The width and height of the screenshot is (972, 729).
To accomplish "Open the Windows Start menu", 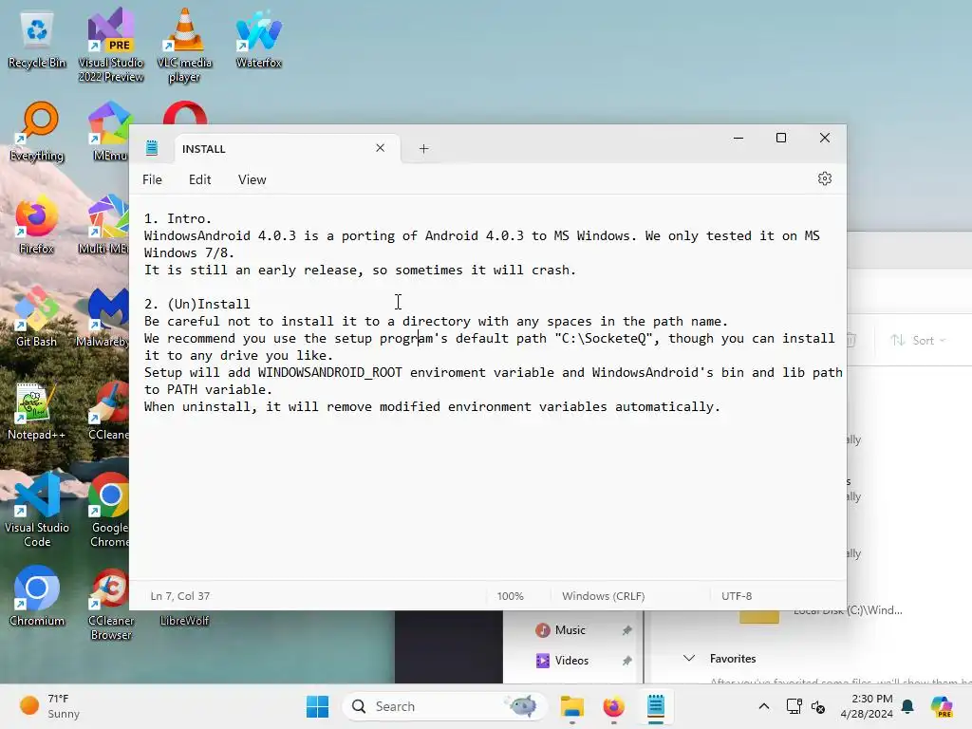I will [317, 706].
